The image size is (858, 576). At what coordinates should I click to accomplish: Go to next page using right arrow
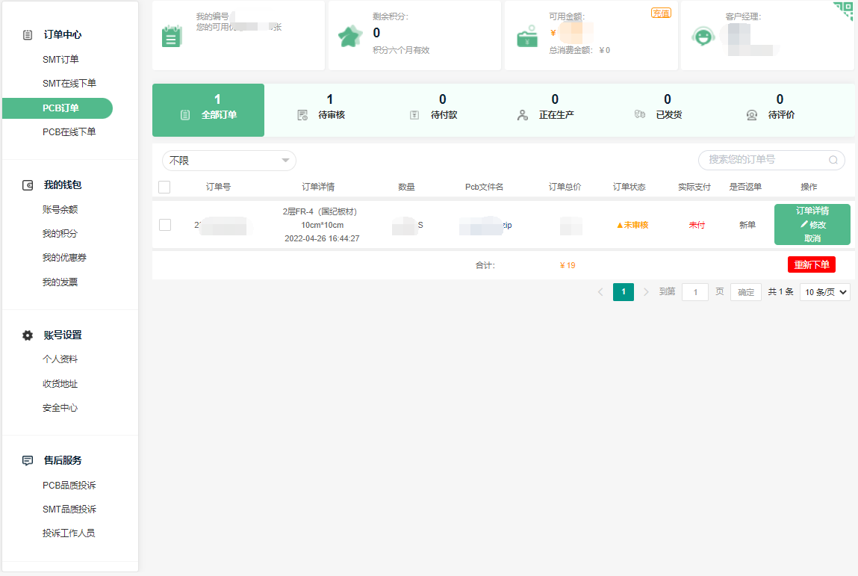pos(646,292)
